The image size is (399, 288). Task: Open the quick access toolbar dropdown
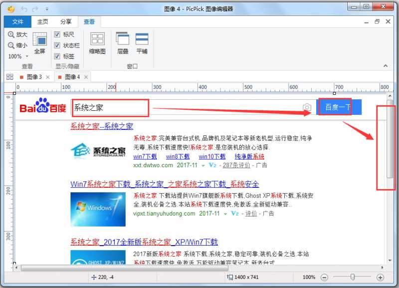tap(47, 9)
